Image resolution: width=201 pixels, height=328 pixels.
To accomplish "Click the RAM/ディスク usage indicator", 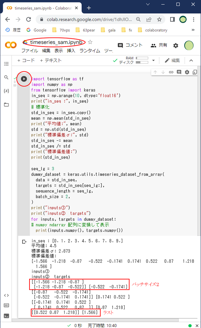I will (x=134, y=60).
